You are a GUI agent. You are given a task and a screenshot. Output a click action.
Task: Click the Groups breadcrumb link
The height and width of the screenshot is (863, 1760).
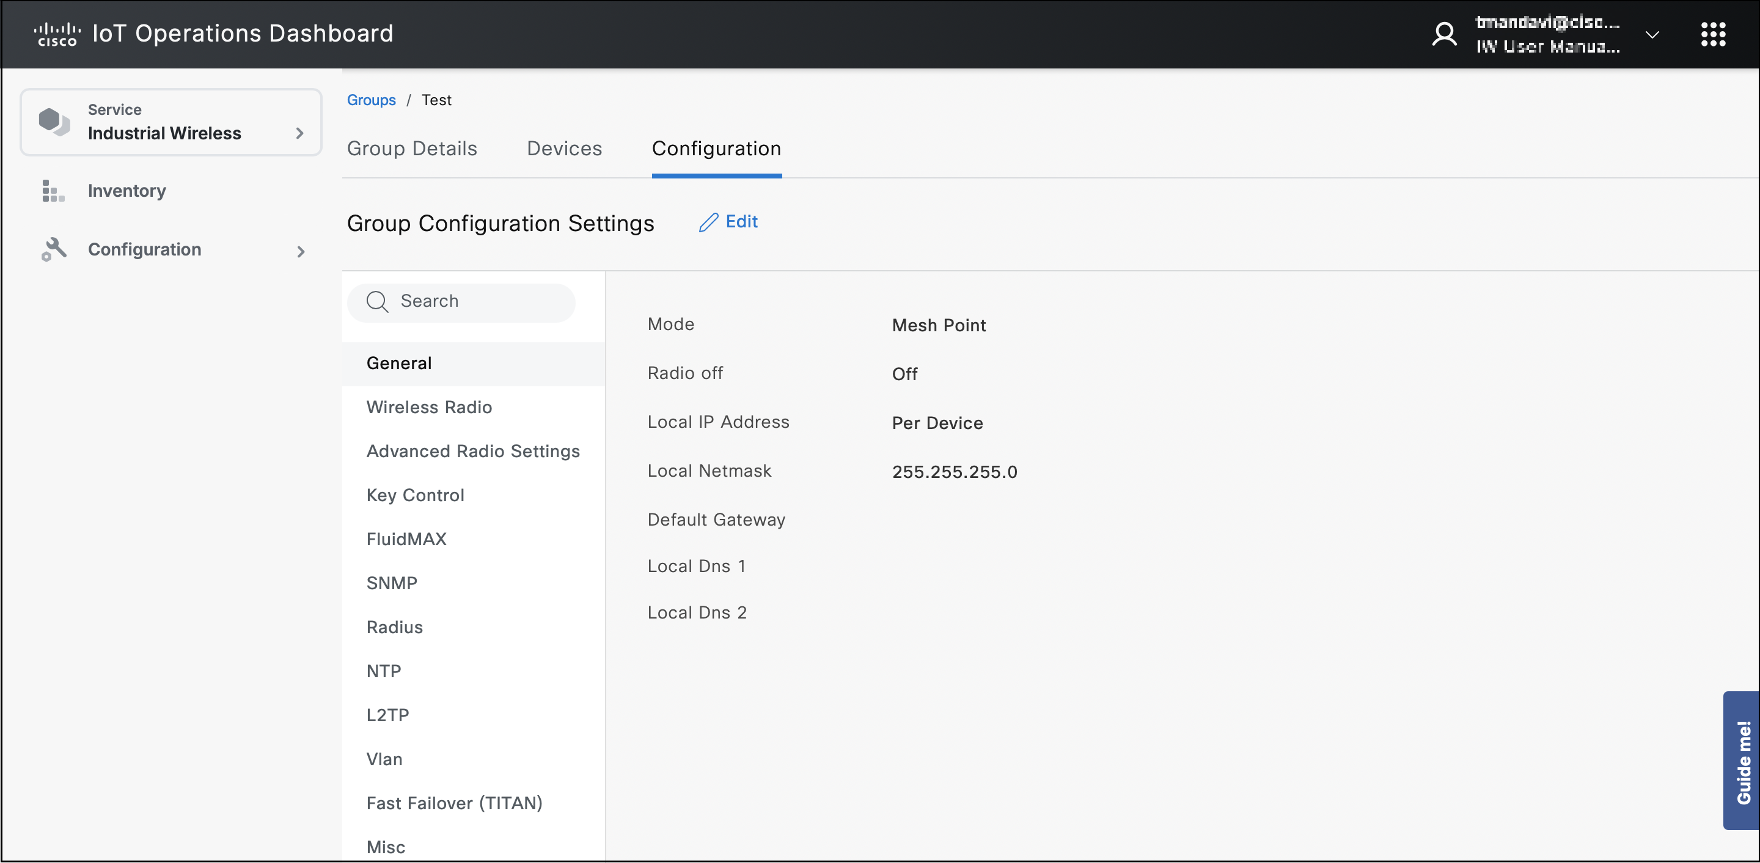point(370,100)
